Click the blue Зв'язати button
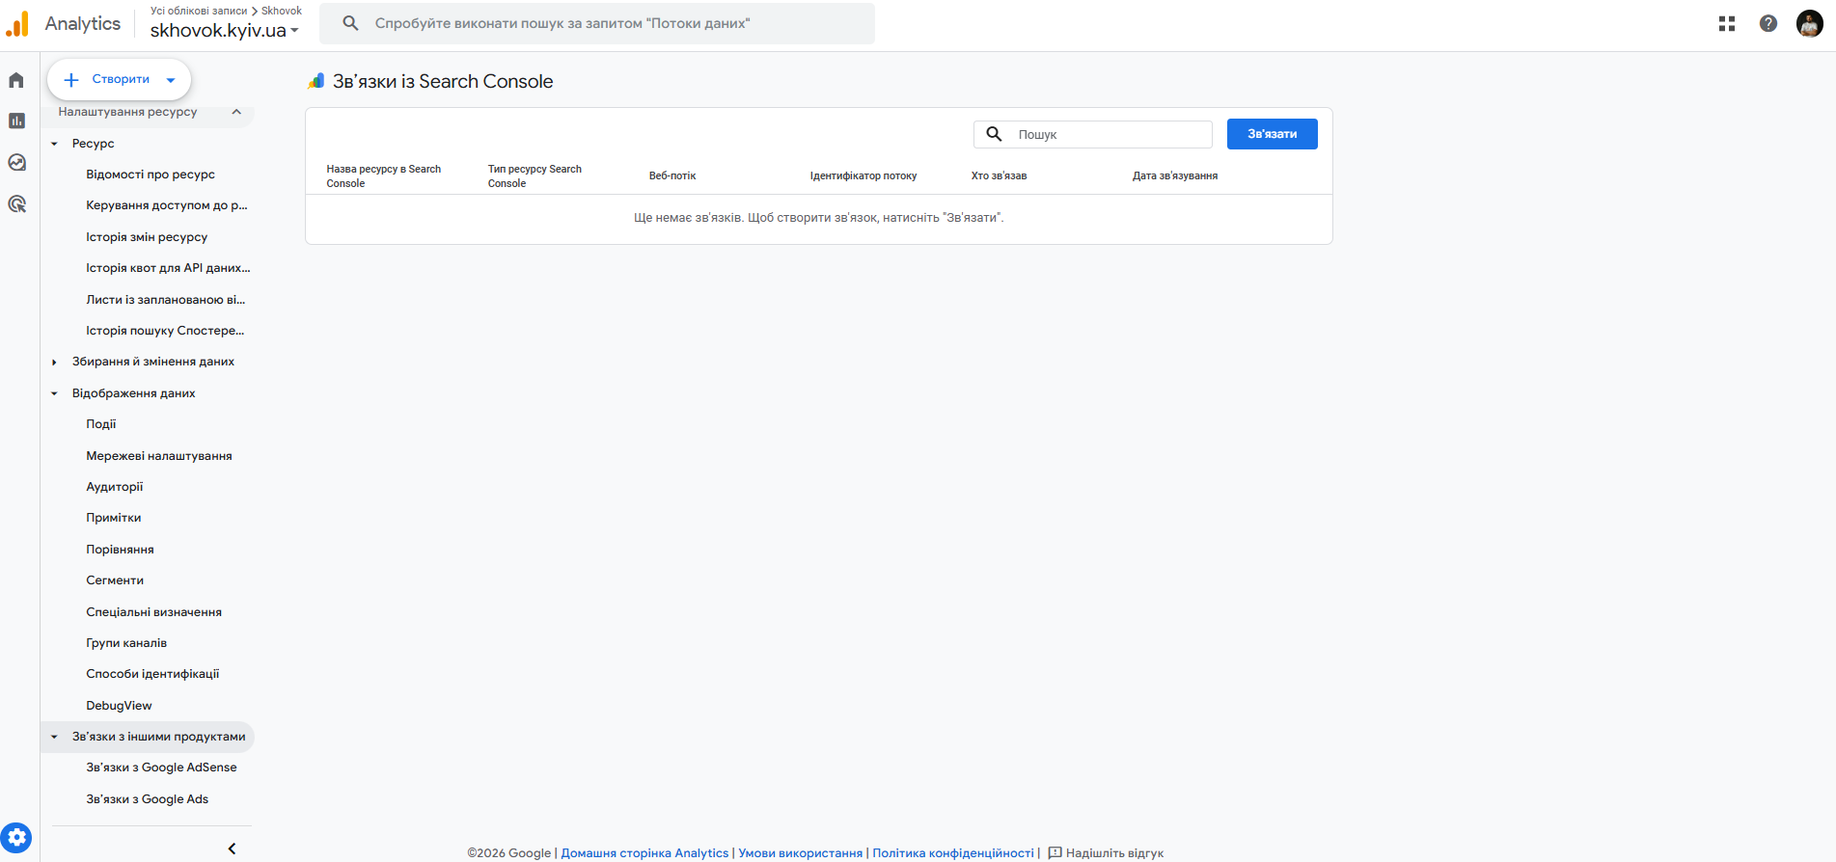The image size is (1836, 862). click(x=1272, y=134)
